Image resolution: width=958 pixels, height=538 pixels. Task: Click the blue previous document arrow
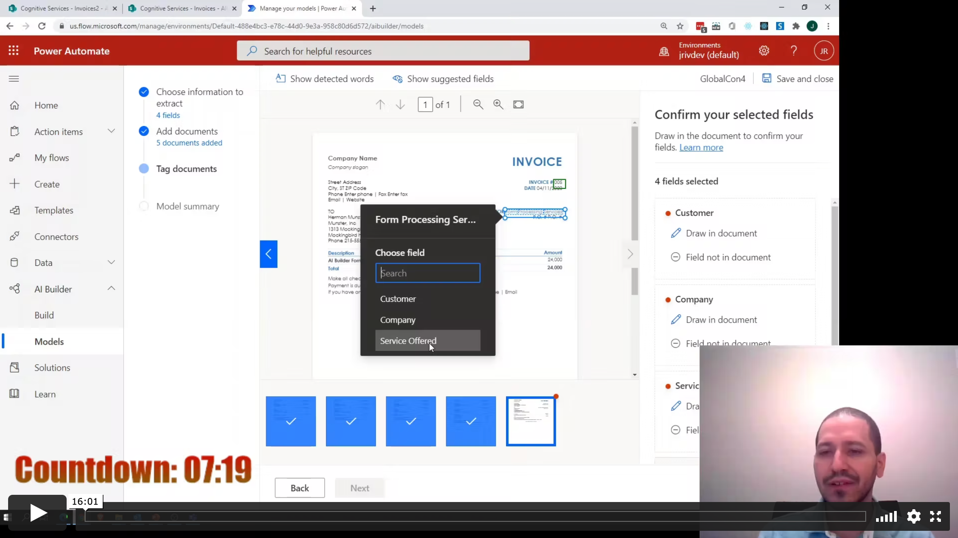(x=269, y=254)
